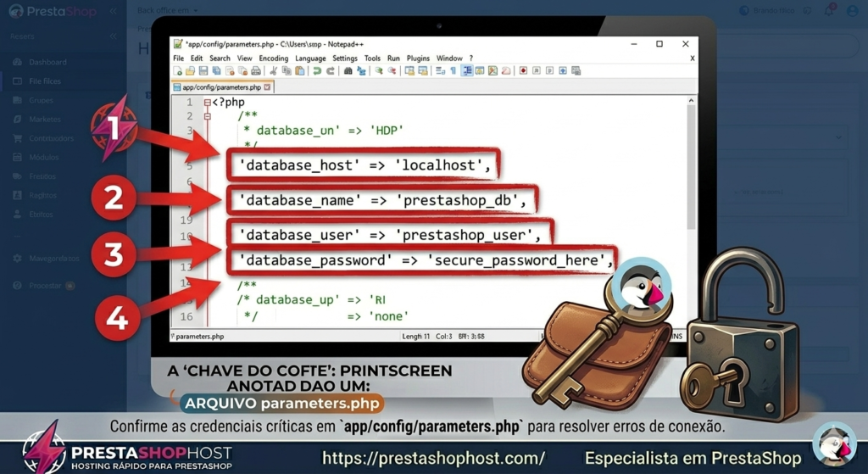Screen dimensions: 868x474
Task: Click the Synchronize vertical scrolling icon
Action: [410, 71]
